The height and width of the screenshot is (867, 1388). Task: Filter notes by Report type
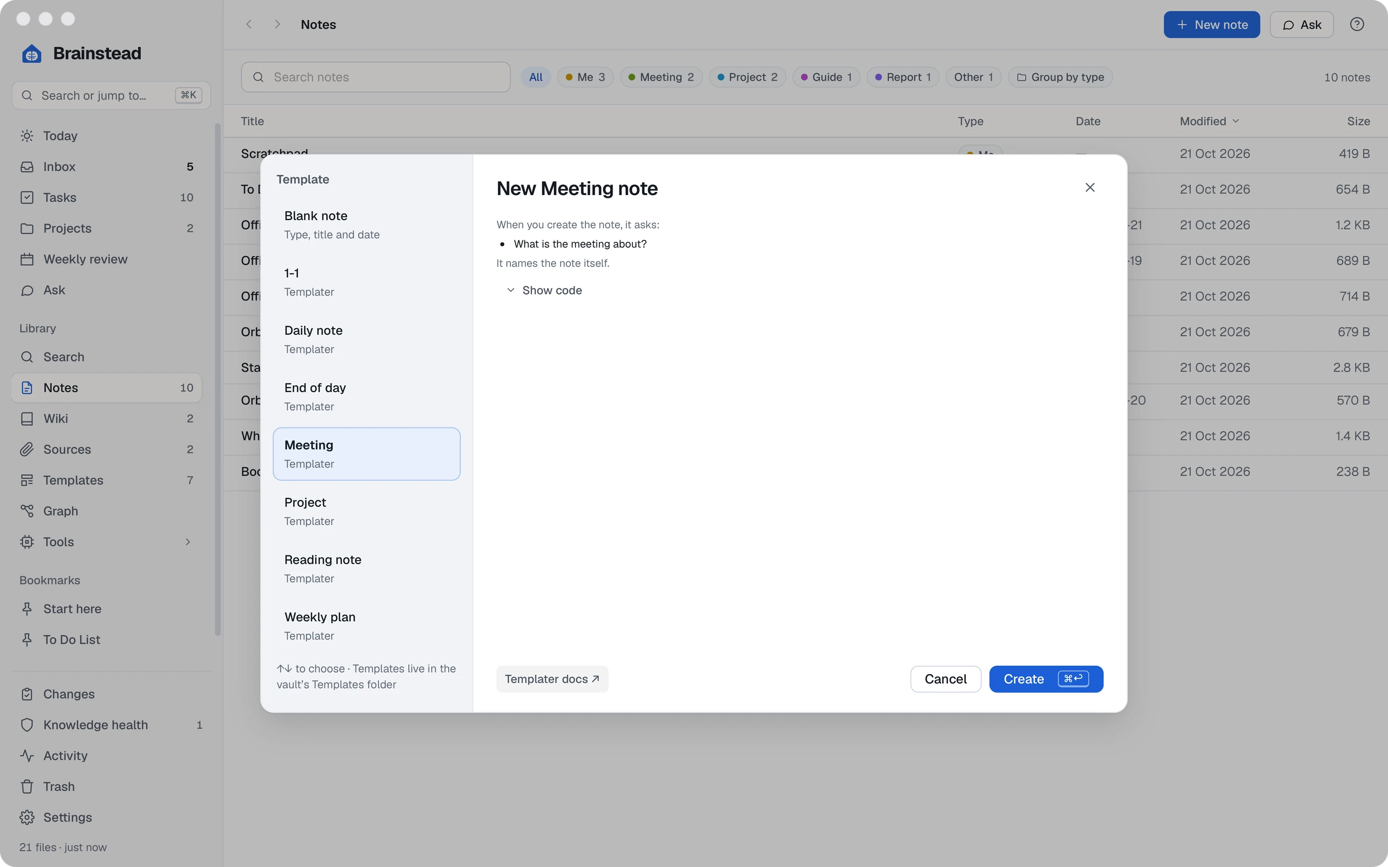(x=903, y=78)
